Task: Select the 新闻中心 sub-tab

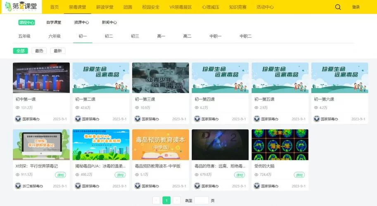Action: tap(109, 22)
